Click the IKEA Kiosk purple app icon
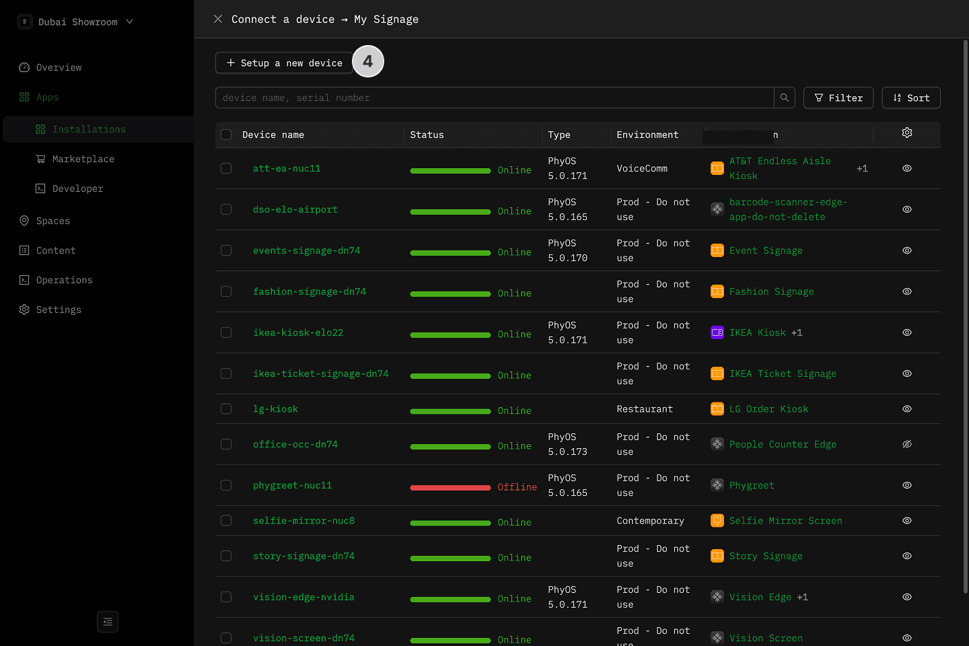 [717, 332]
